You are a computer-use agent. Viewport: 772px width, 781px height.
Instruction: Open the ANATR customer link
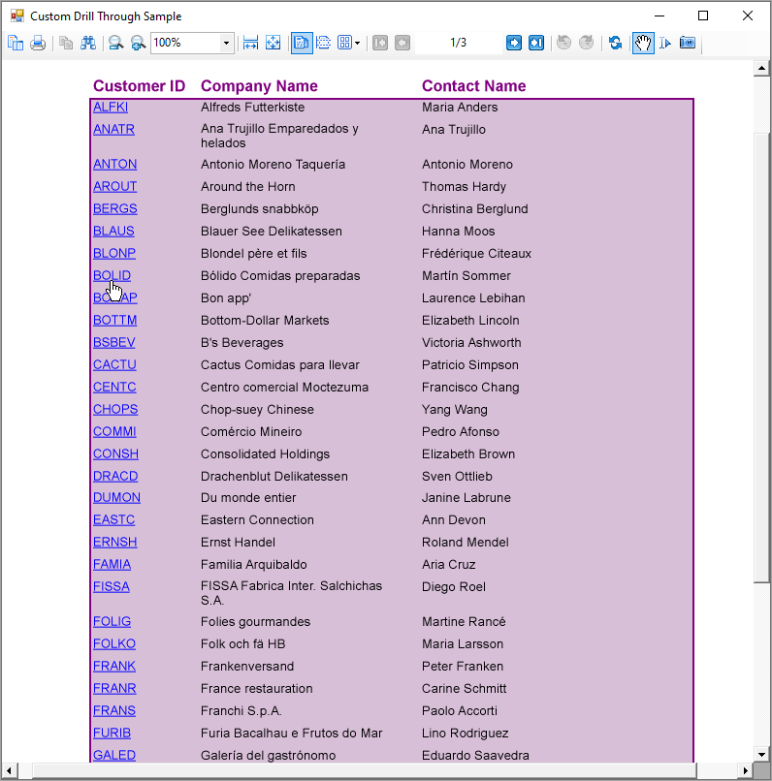pos(113,129)
